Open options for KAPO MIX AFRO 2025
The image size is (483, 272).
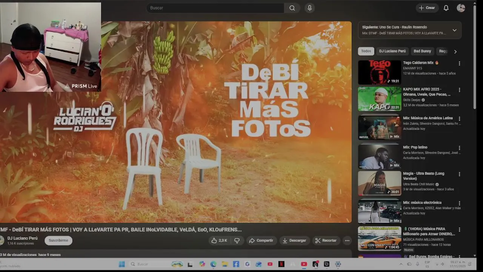[x=459, y=90]
